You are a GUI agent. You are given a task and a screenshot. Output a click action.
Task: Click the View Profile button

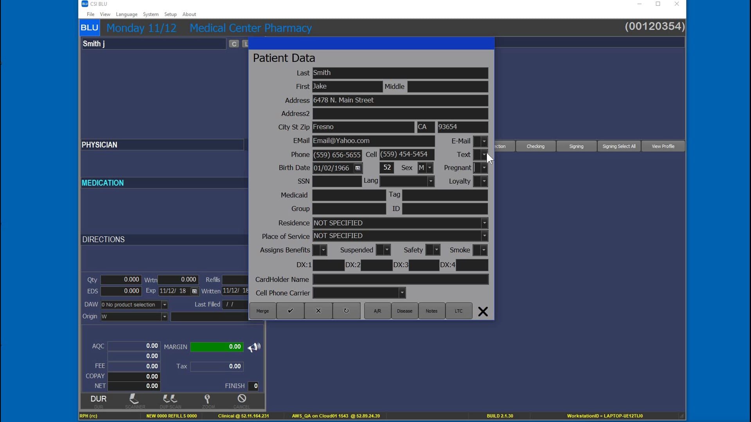tap(663, 146)
